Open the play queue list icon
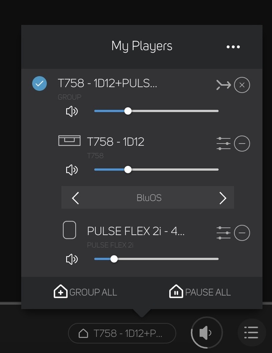This screenshot has height=353, width=272. pos(251,333)
